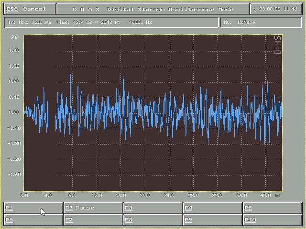Screen dimensions: 306x229
Task: Click the F6 function button
Action: click(x=33, y=220)
